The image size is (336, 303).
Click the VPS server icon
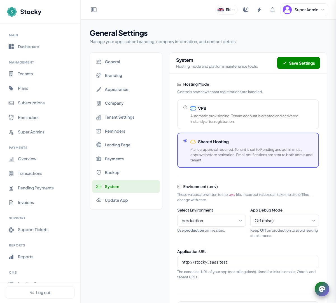(x=193, y=108)
